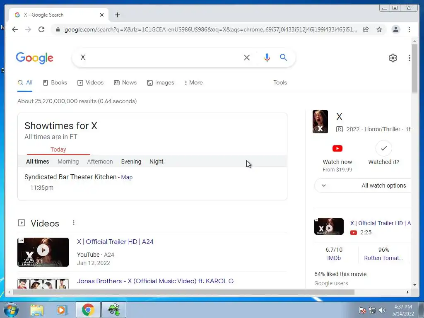Open the Chrome profile avatar menu
424x318 pixels.
(395, 29)
